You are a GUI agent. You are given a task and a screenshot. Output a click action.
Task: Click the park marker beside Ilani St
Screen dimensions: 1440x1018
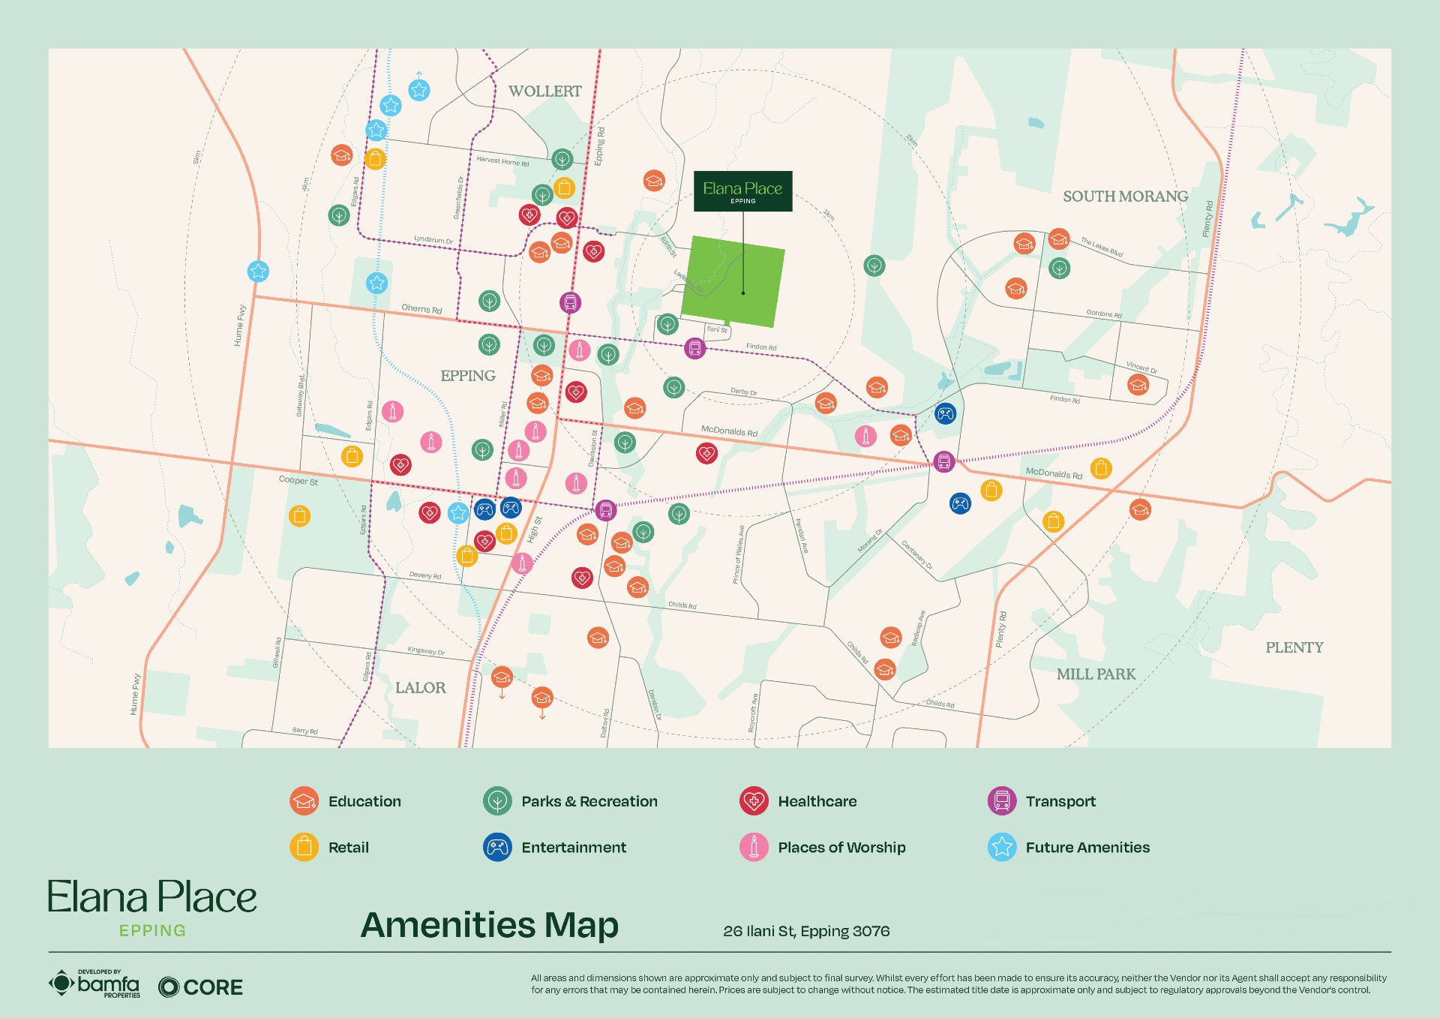tap(667, 324)
